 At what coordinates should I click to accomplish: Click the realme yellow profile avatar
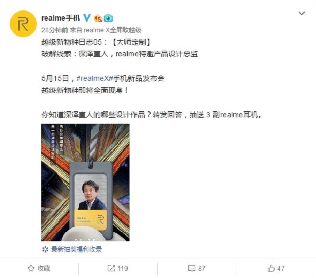23,24
